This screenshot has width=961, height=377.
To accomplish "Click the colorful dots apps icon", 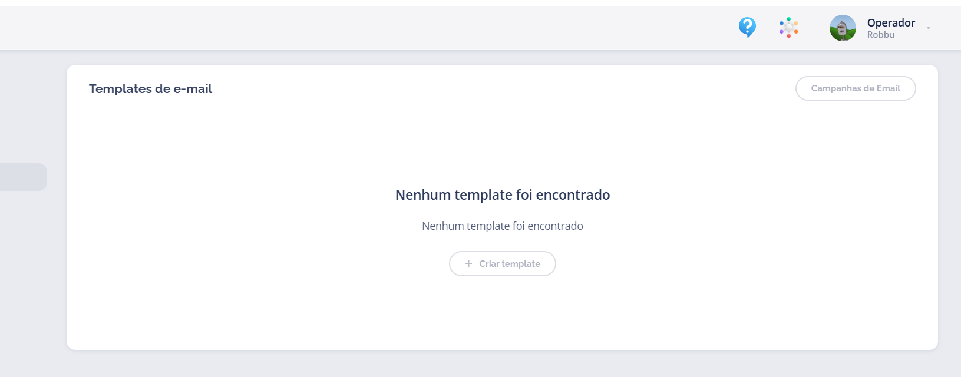I will pyautogui.click(x=788, y=28).
